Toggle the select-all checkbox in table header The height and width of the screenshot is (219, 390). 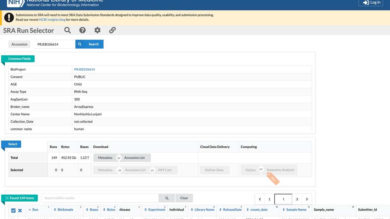point(13,210)
